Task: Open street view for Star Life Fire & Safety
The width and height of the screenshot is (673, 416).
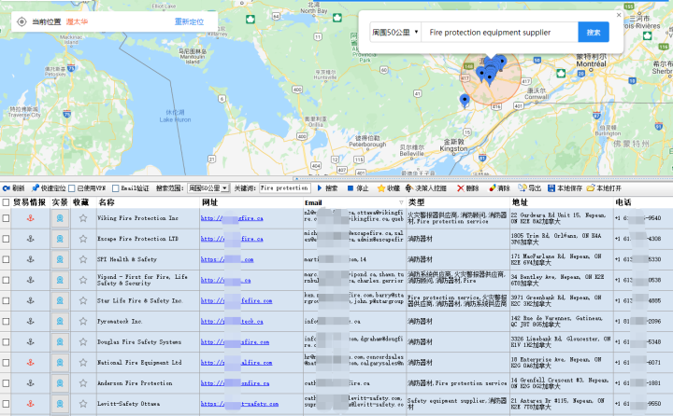Action: [60, 300]
